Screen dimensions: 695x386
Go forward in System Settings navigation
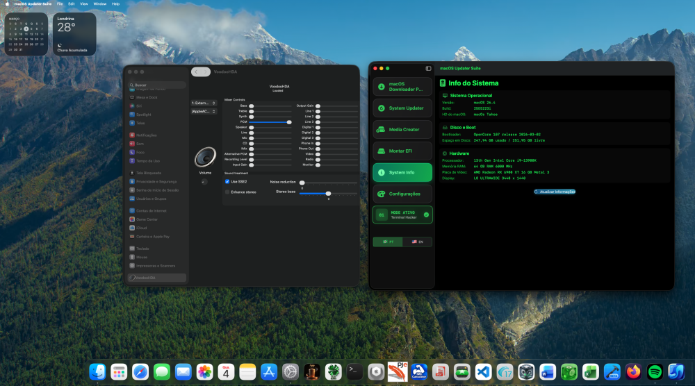pos(205,72)
